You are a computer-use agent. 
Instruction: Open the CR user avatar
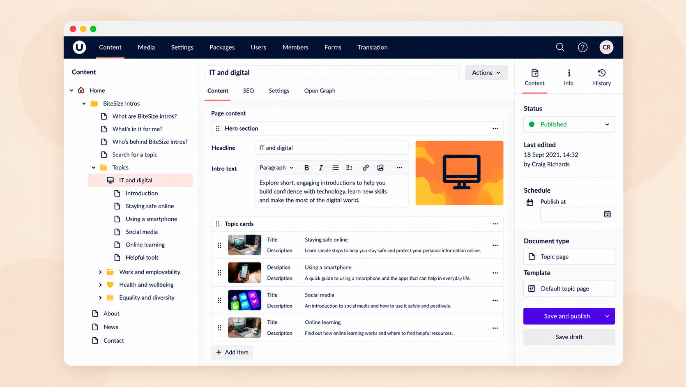[x=606, y=47]
